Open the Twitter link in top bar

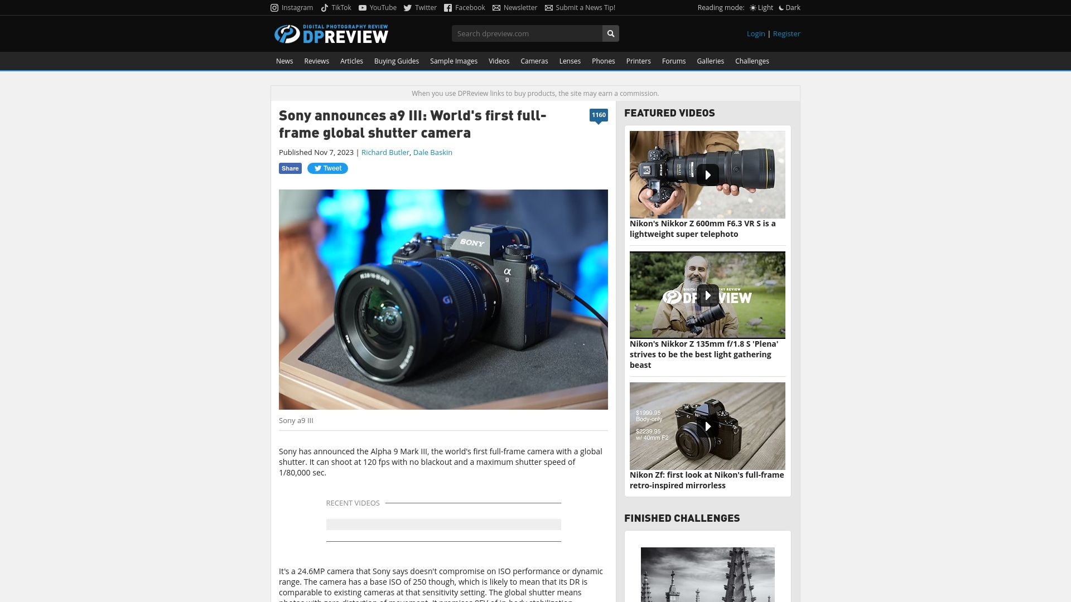[x=420, y=8]
